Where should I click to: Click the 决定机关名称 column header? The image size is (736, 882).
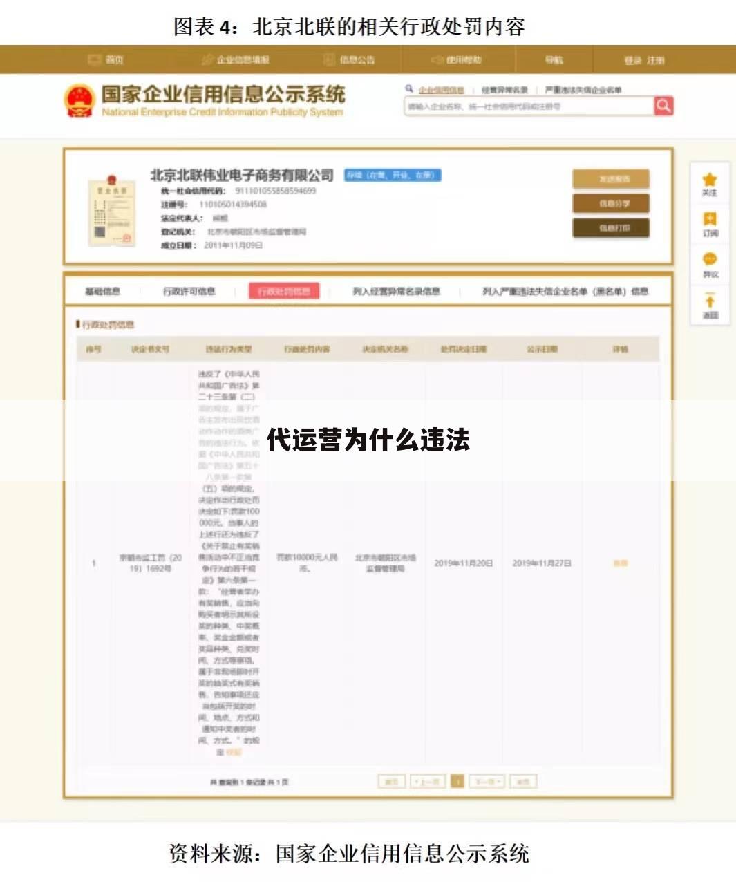point(386,350)
